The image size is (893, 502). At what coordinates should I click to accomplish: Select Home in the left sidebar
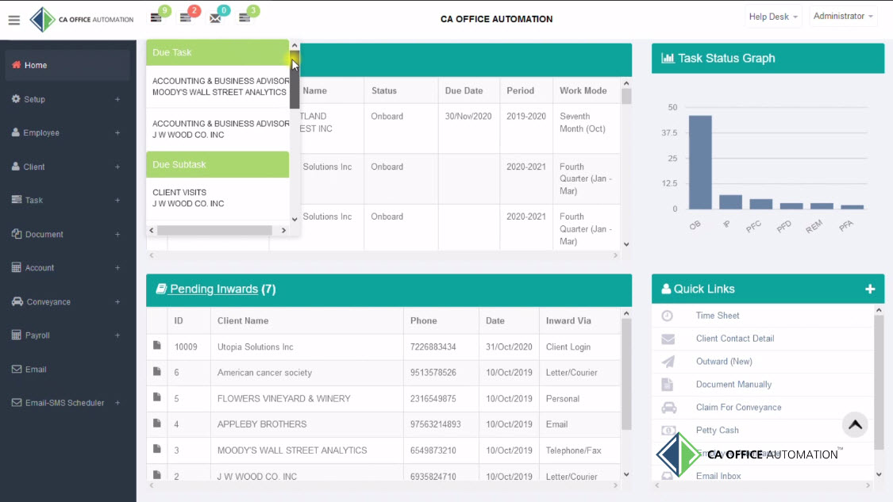[36, 65]
